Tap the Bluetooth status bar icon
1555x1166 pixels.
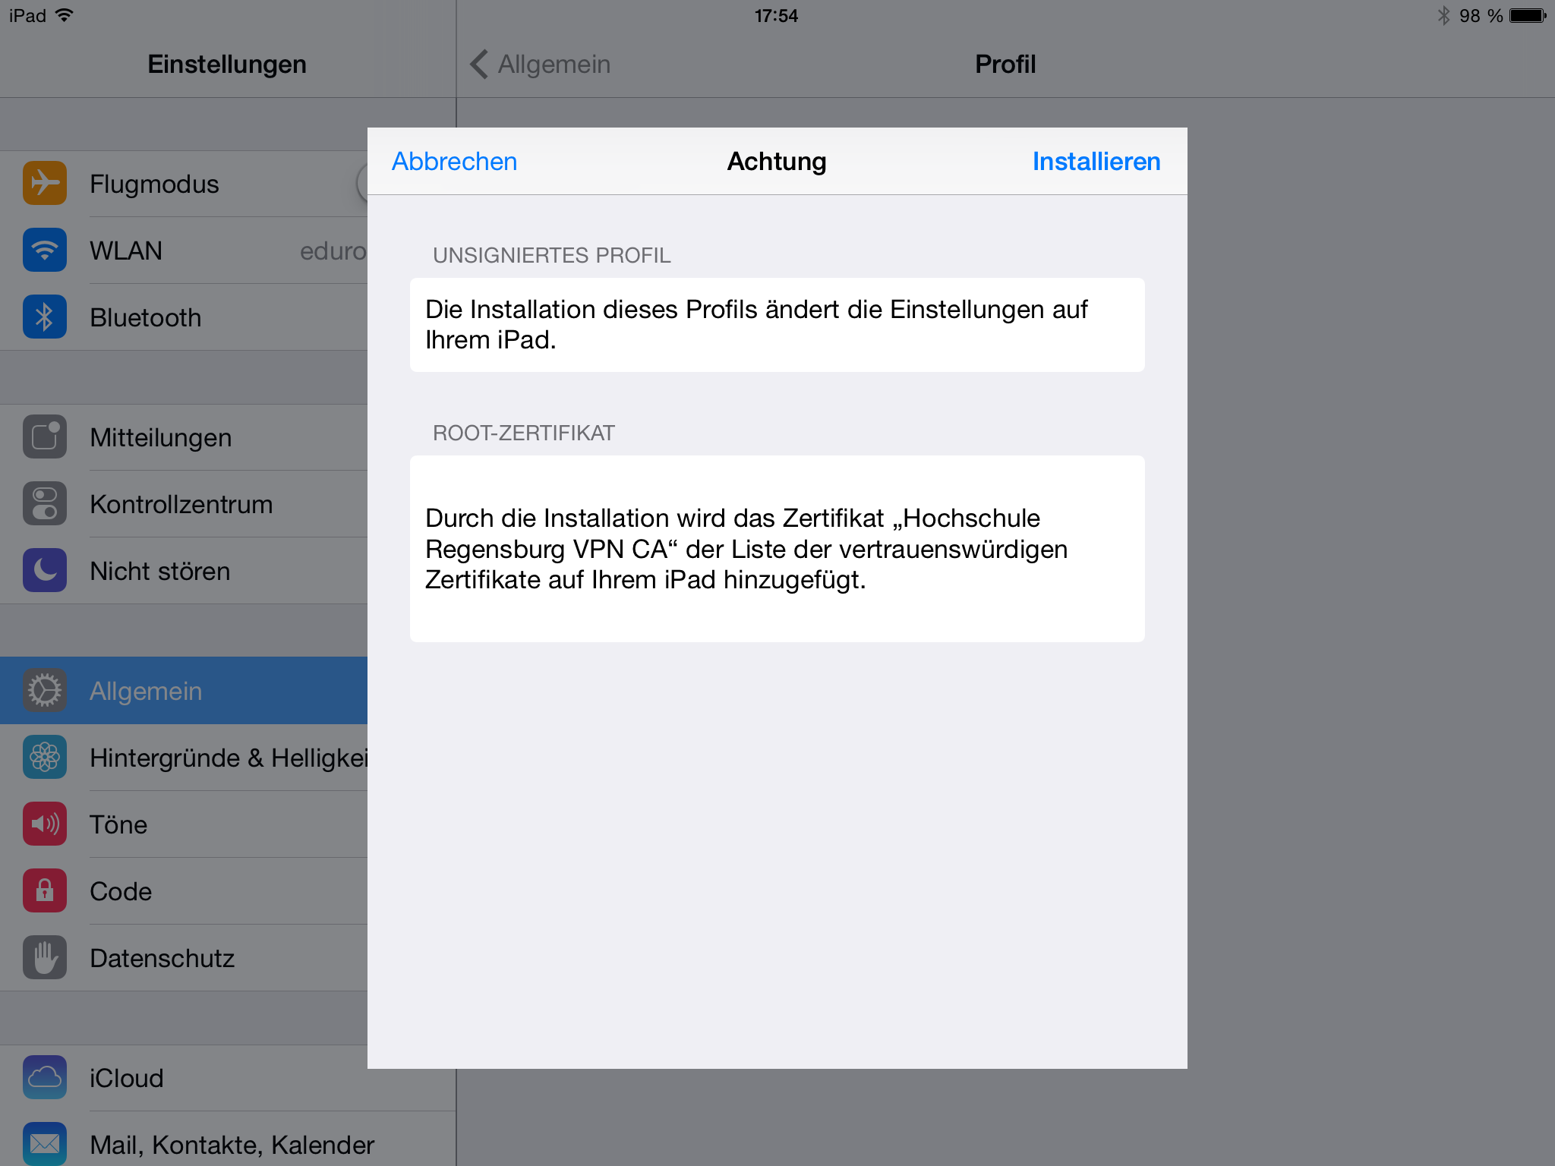pyautogui.click(x=1443, y=16)
